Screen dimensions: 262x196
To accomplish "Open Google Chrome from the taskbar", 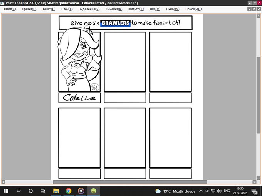I will click(x=69, y=191).
